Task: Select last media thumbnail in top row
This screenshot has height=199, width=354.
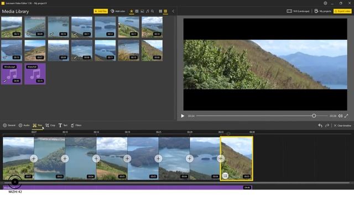Action: 152,27
